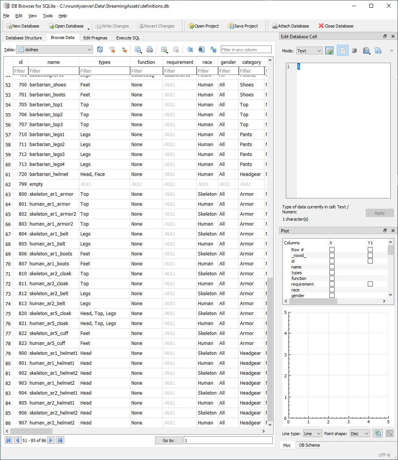Expand the Mode dropdown set to Text
This screenshot has width=398, height=460.
pyautogui.click(x=309, y=51)
